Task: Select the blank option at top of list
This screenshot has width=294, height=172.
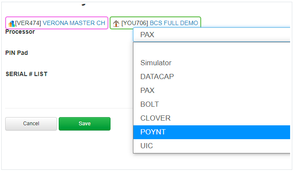Action: click(212, 49)
